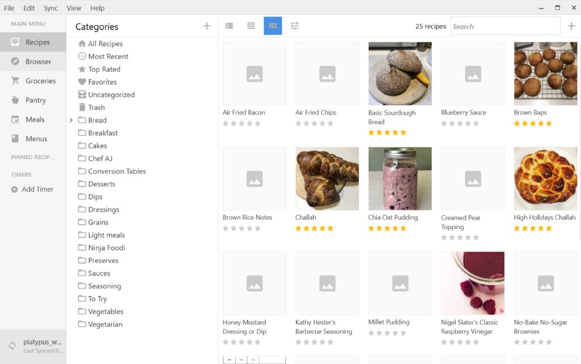Screen dimensions: 581x364
Task: Open the Pantry apple icon
Action: click(x=15, y=100)
